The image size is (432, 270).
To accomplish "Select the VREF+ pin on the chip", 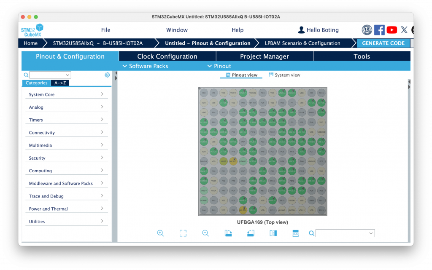I will pos(204,190).
